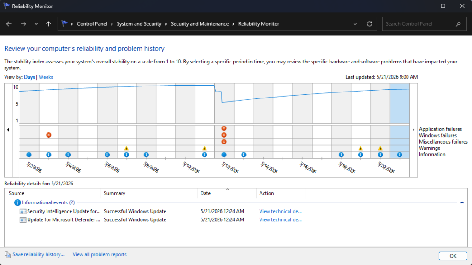This screenshot has width=472, height=265.
Task: View technical details for Security Intelligence Update
Action: pyautogui.click(x=280, y=211)
